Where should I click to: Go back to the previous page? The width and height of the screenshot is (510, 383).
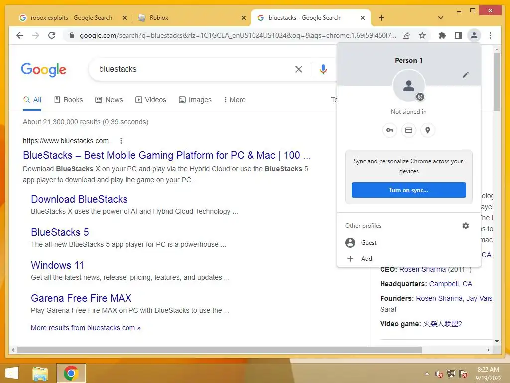20,35
